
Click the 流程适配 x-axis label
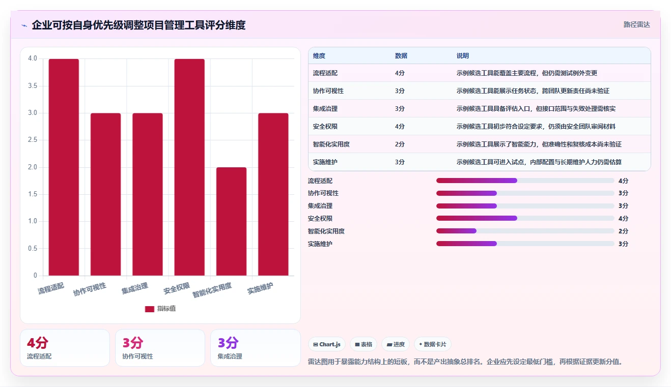pos(51,288)
